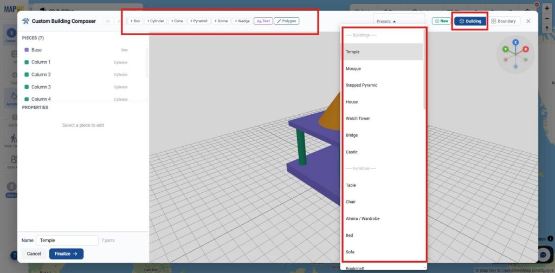Choose the Sofa furniture preset

click(382, 252)
